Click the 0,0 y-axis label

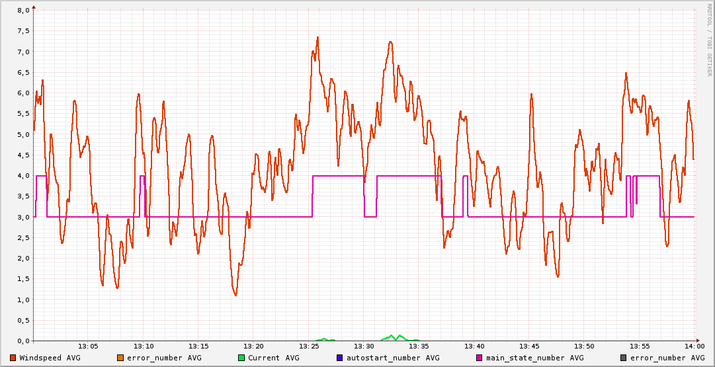22,341
